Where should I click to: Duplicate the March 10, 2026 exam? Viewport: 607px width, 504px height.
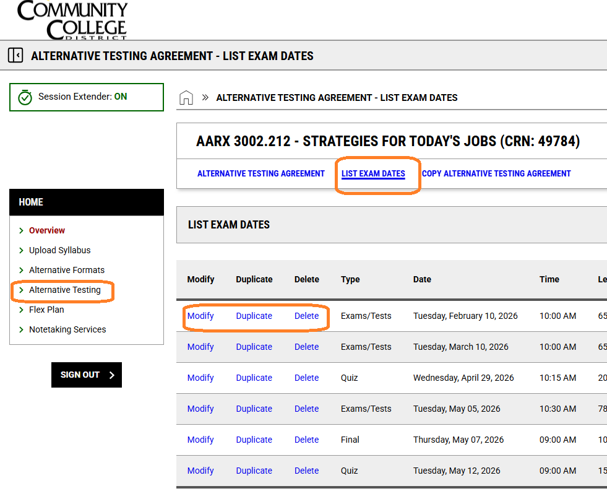[x=254, y=347]
